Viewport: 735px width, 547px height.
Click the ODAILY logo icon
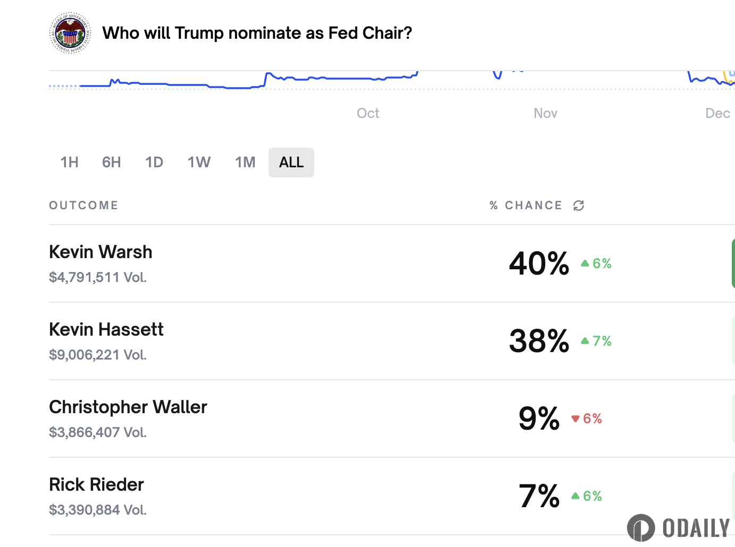coord(641,528)
